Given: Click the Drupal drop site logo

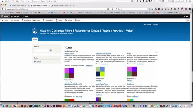Looking at the screenshot, I should [x=35, y=31].
